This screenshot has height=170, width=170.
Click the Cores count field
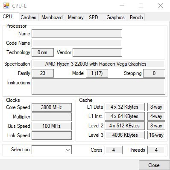click(x=114, y=150)
